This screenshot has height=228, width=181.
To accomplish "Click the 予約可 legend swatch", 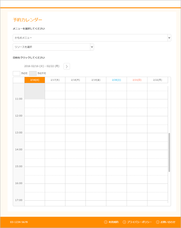I will 16,74.
